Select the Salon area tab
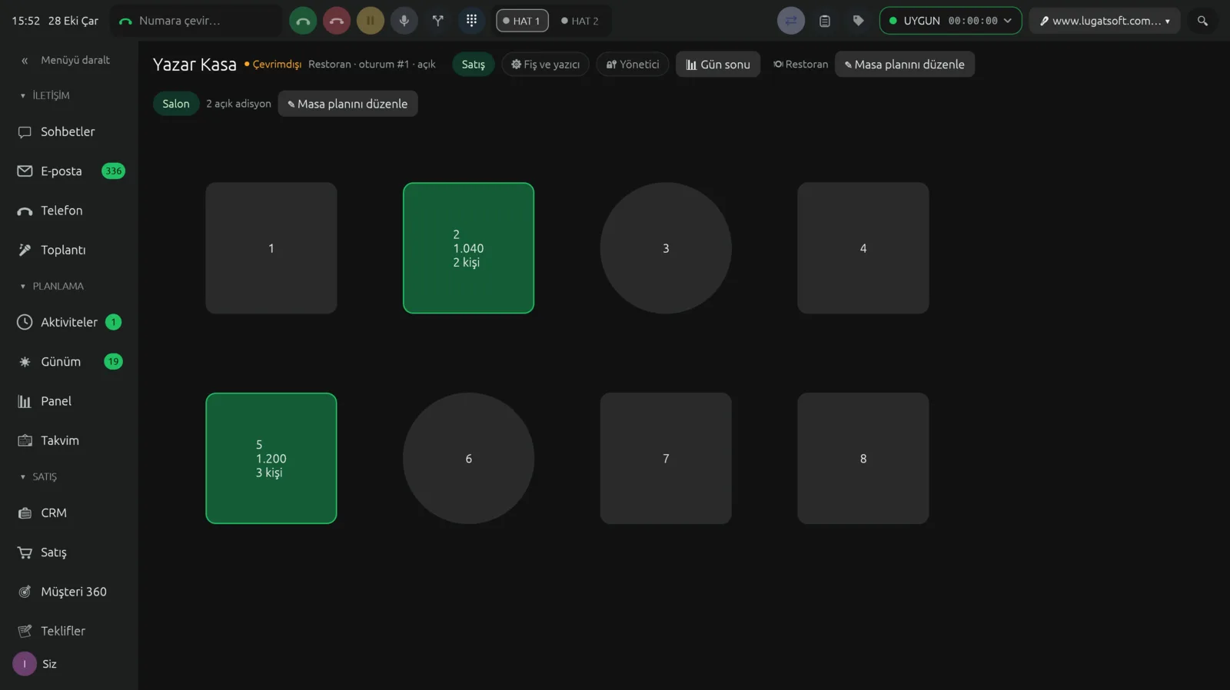 pos(176,104)
